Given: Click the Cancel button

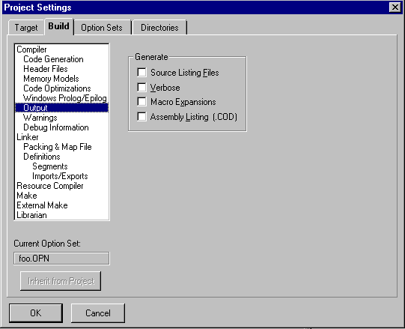Looking at the screenshot, I should click(98, 313).
